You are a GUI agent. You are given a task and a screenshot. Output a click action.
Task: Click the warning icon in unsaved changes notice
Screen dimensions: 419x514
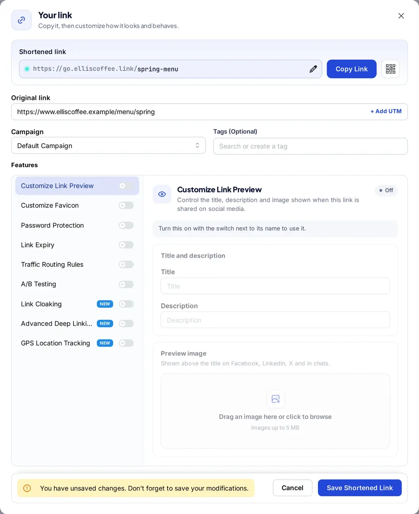[27, 488]
